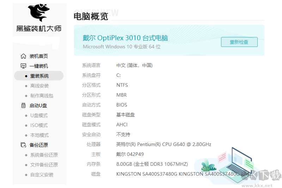The image size is (282, 188).
Task: Open 制作离线包 option
Action: pyautogui.click(x=42, y=96)
